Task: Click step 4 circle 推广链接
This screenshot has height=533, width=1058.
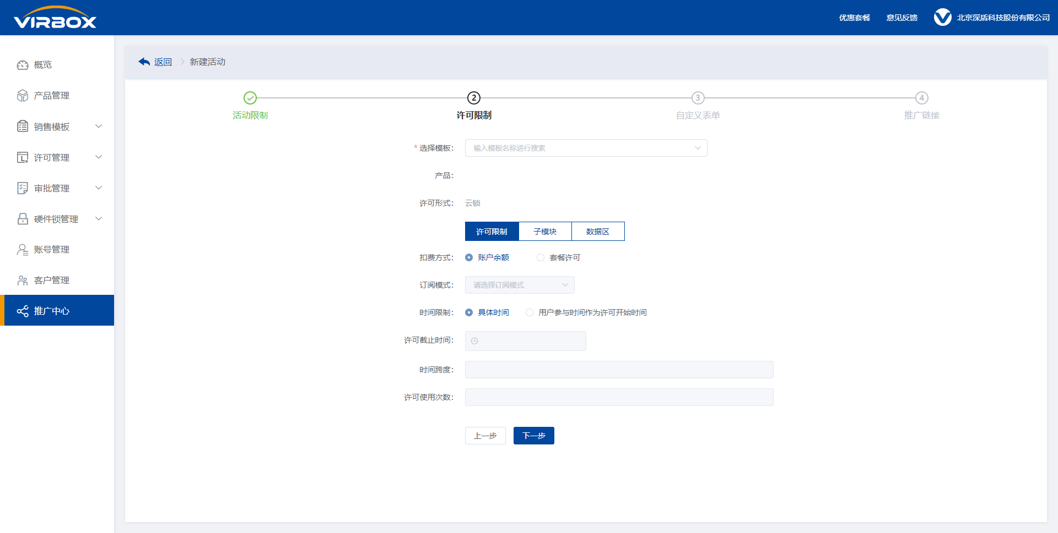Action: 922,98
